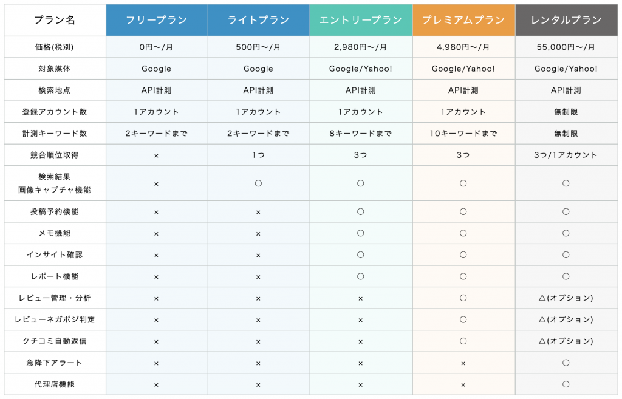Click the 55,000円〜/月 price cell
622x399 pixels.
click(x=567, y=47)
